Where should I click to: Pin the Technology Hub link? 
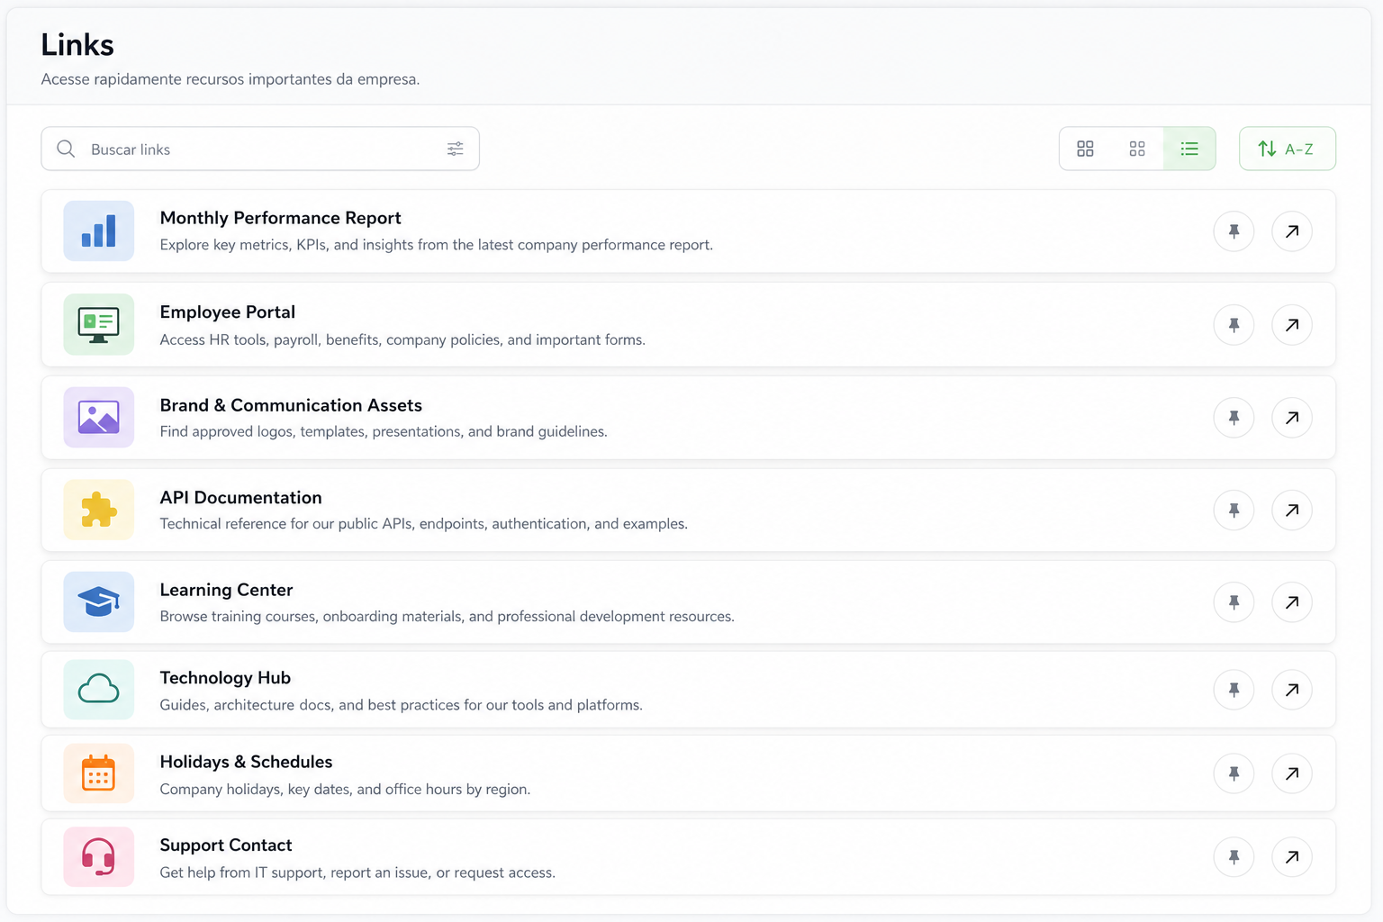(x=1234, y=690)
